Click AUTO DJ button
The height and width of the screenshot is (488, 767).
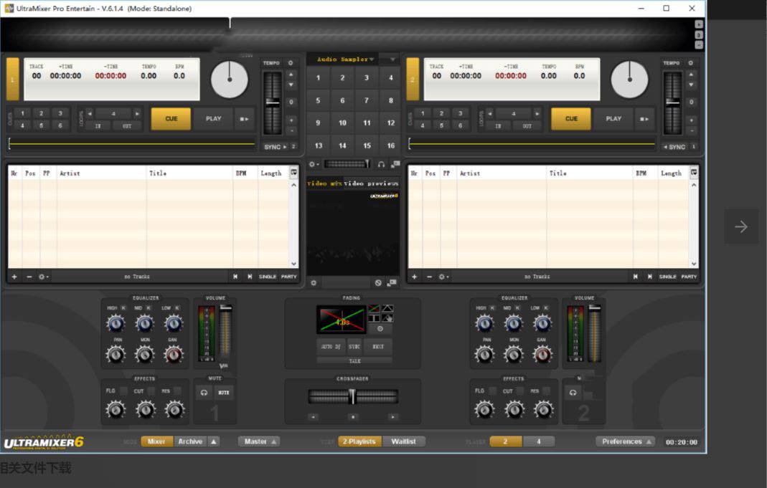click(331, 347)
